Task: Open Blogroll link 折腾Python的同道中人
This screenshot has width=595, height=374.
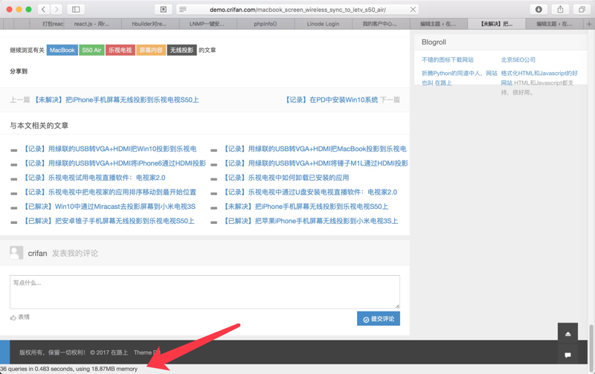Action: tap(460, 78)
